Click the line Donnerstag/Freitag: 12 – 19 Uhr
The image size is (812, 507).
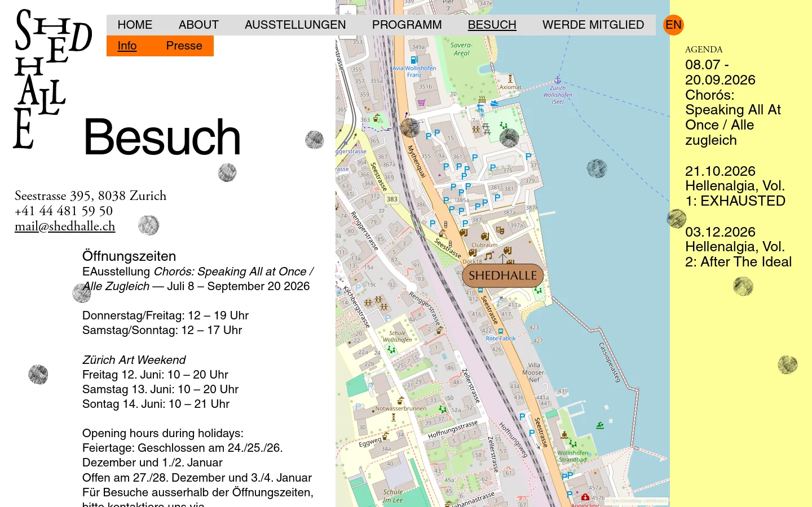(165, 315)
